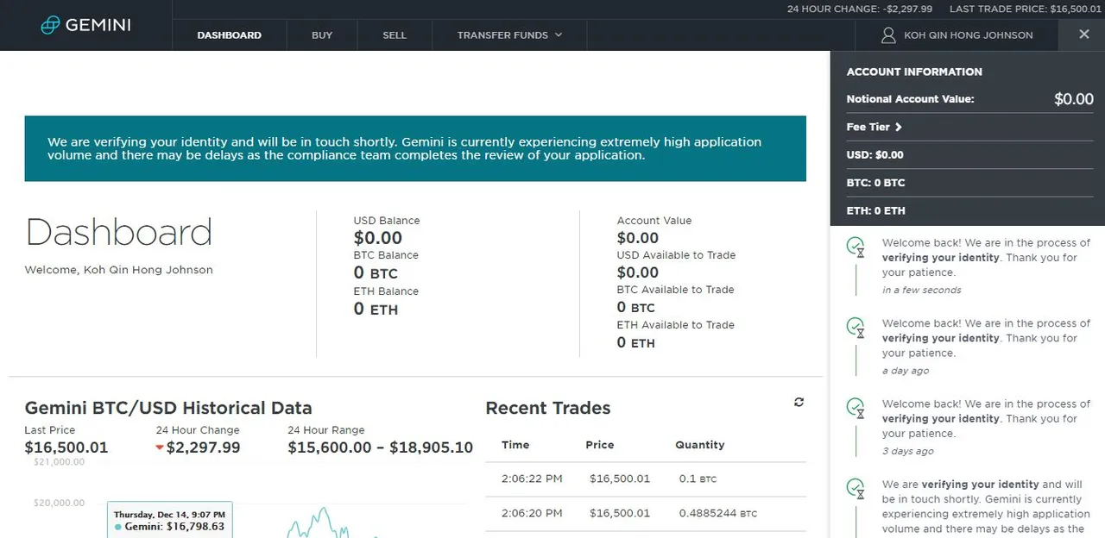Click the ETH Balance 0 ETH value
Viewport: 1105px width, 538px height.
click(x=376, y=310)
